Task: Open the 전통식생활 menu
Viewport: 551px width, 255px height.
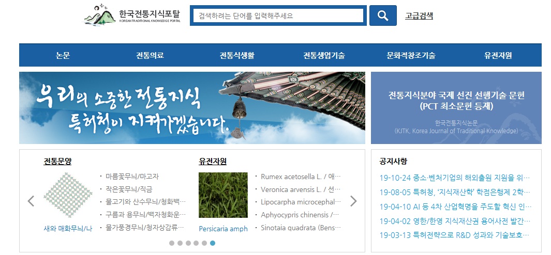Action: 237,55
